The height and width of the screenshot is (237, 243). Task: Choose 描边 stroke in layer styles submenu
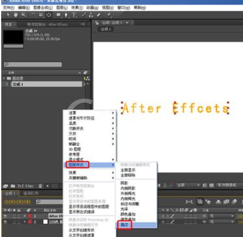pos(137,225)
